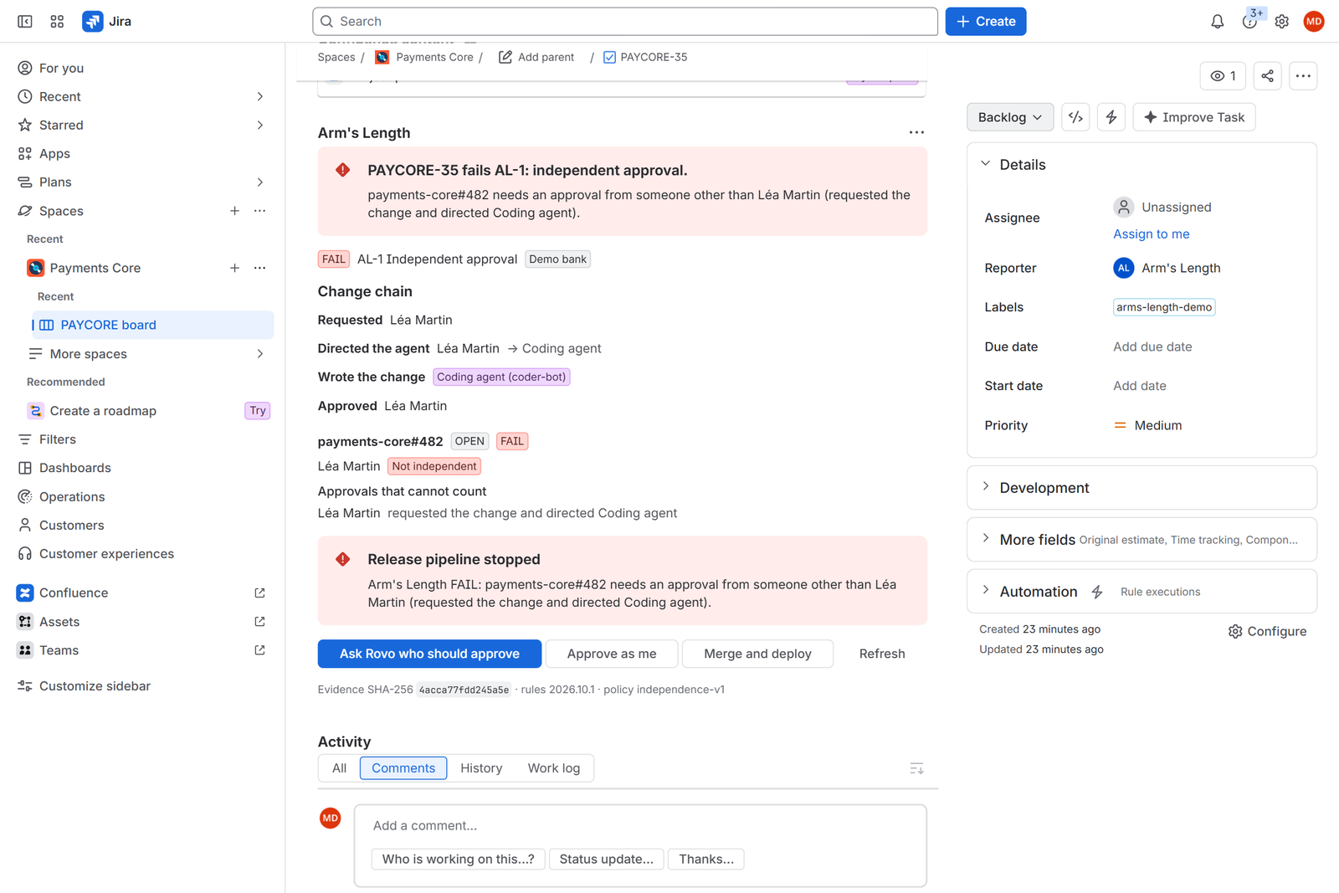
Task: Click Ask Rovo who should approve
Action: pyautogui.click(x=429, y=654)
